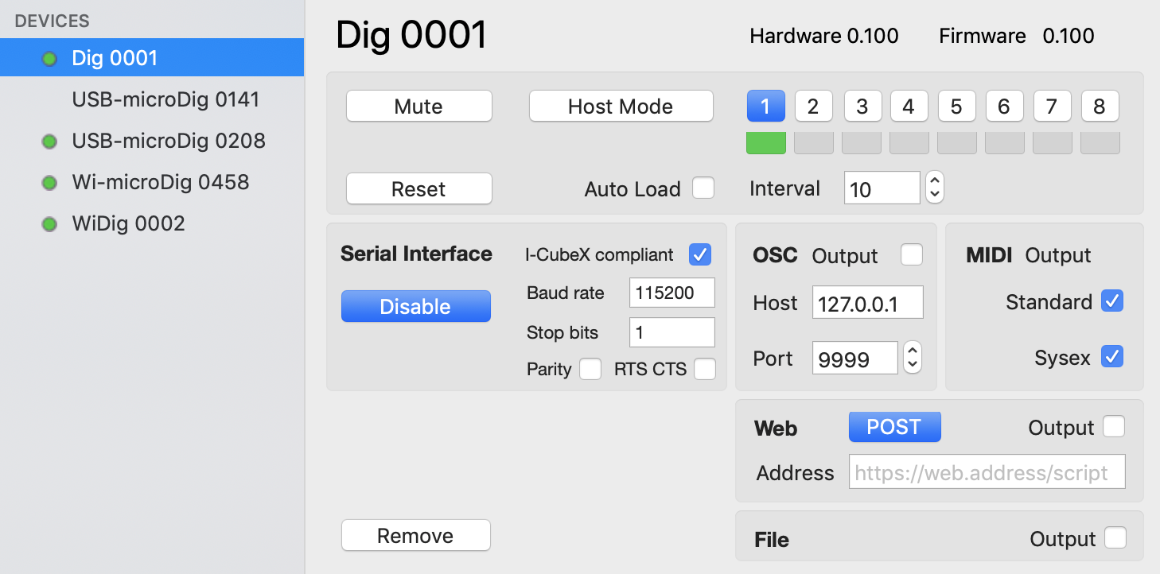This screenshot has height=574, width=1160.
Task: Click the green status dot beside USB-microDig 0208
Action: point(49,142)
